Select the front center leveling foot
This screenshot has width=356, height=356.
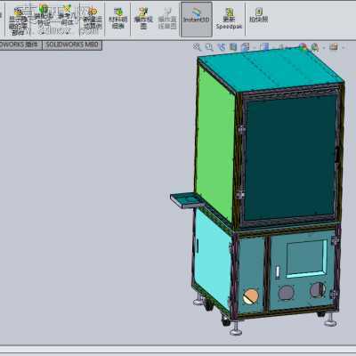[x=236, y=328]
